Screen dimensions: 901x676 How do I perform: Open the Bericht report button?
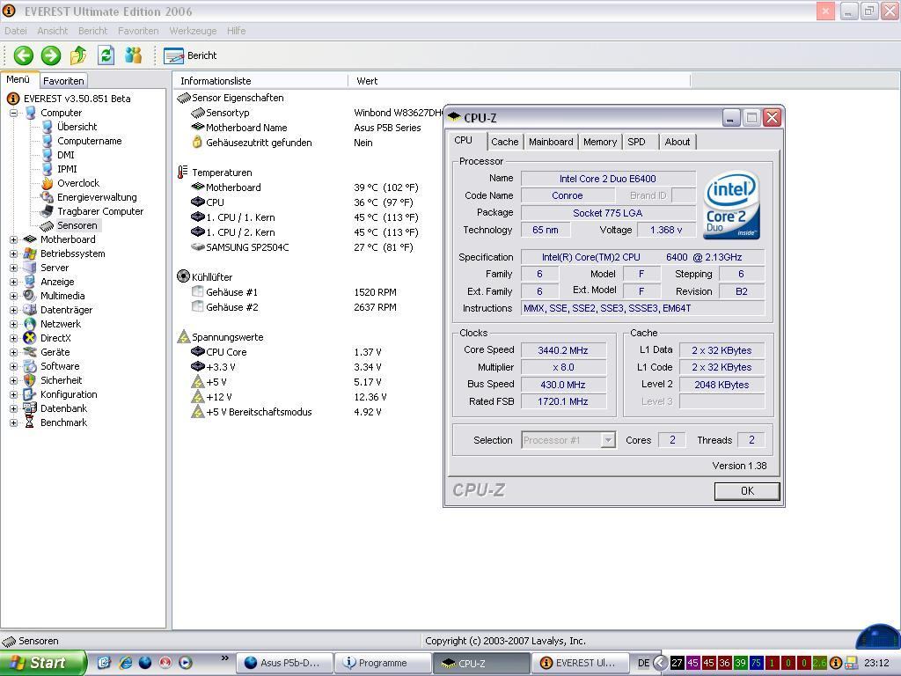pos(191,55)
